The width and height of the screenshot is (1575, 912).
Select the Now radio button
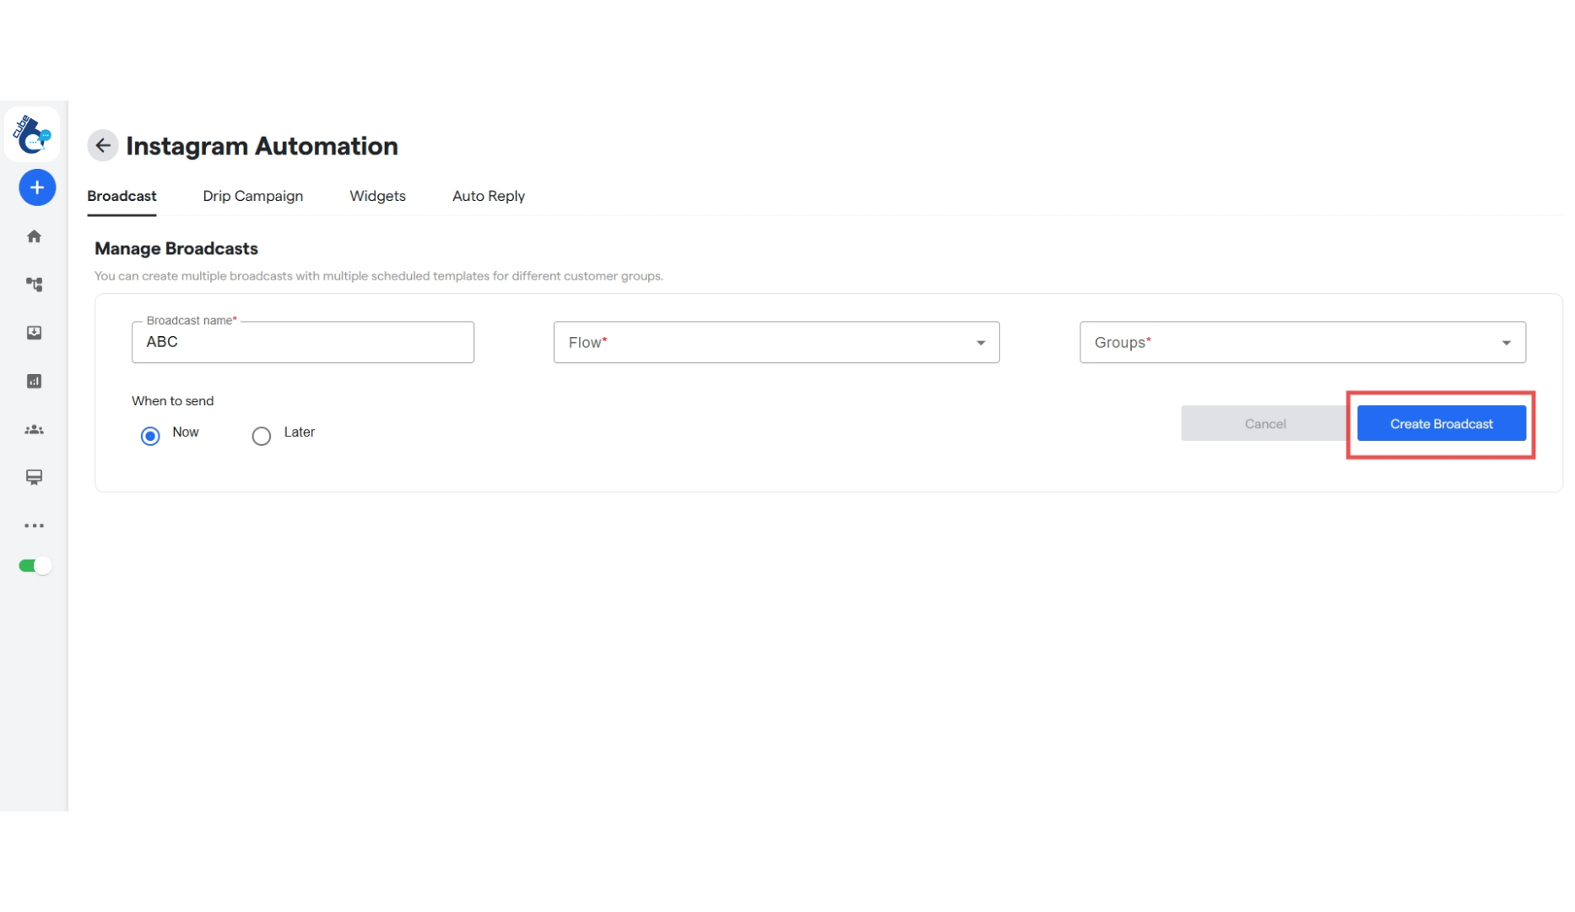point(150,436)
